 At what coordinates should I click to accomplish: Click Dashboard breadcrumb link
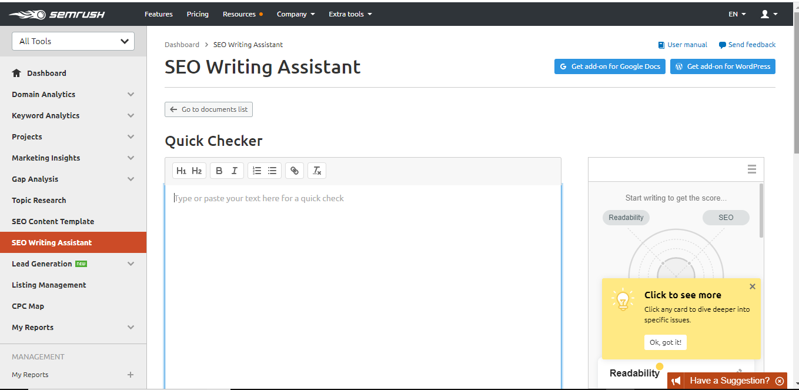pyautogui.click(x=182, y=45)
